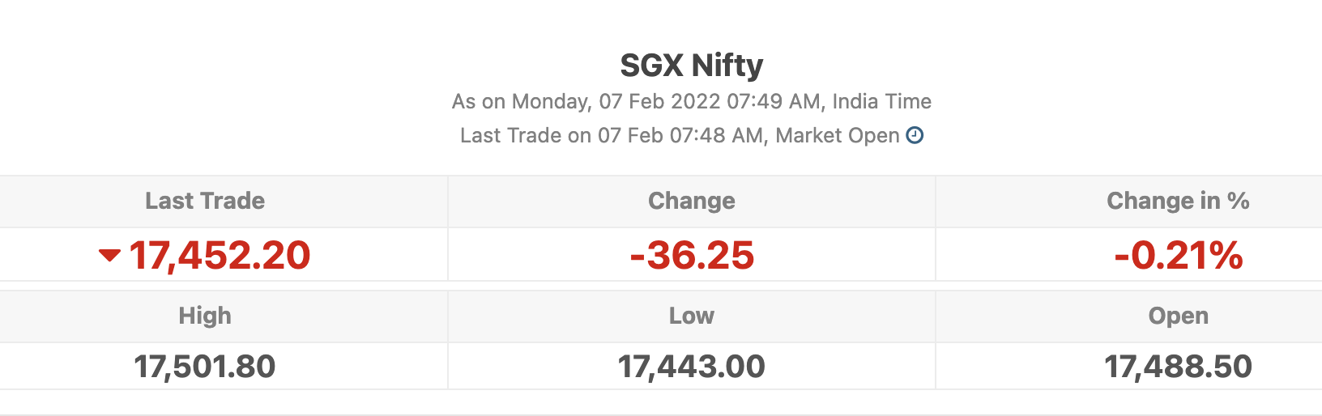Viewport: 1322px width, 416px height.
Task: Select the change value -36.25
Action: coord(692,255)
